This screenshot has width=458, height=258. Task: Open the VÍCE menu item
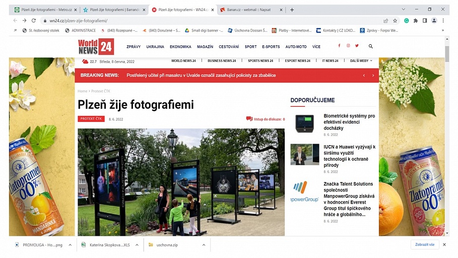(316, 47)
